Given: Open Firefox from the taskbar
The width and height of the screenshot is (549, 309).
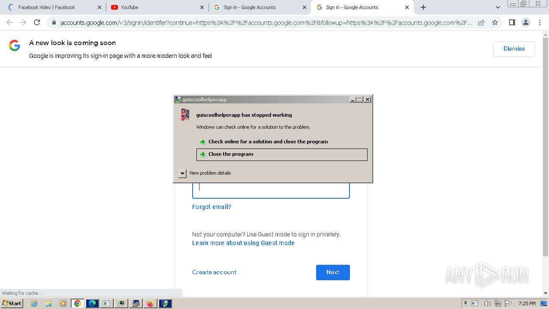Looking at the screenshot, I should 150,303.
